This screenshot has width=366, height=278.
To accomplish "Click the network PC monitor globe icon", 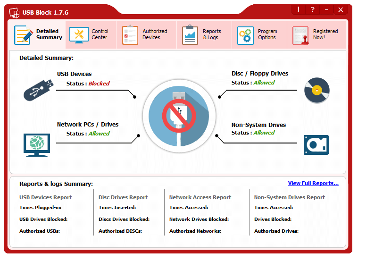I will pyautogui.click(x=37, y=145).
